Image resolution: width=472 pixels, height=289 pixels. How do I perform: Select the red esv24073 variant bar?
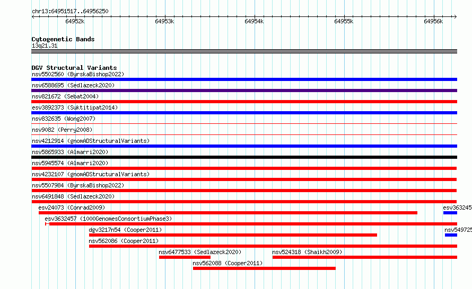(x=228, y=213)
